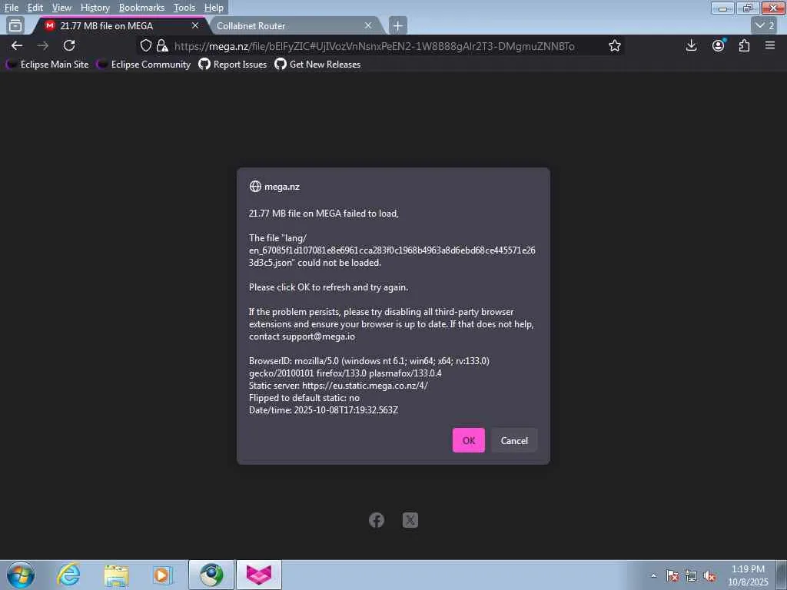Image resolution: width=787 pixels, height=590 pixels.
Task: Open the View menu
Action: point(61,8)
